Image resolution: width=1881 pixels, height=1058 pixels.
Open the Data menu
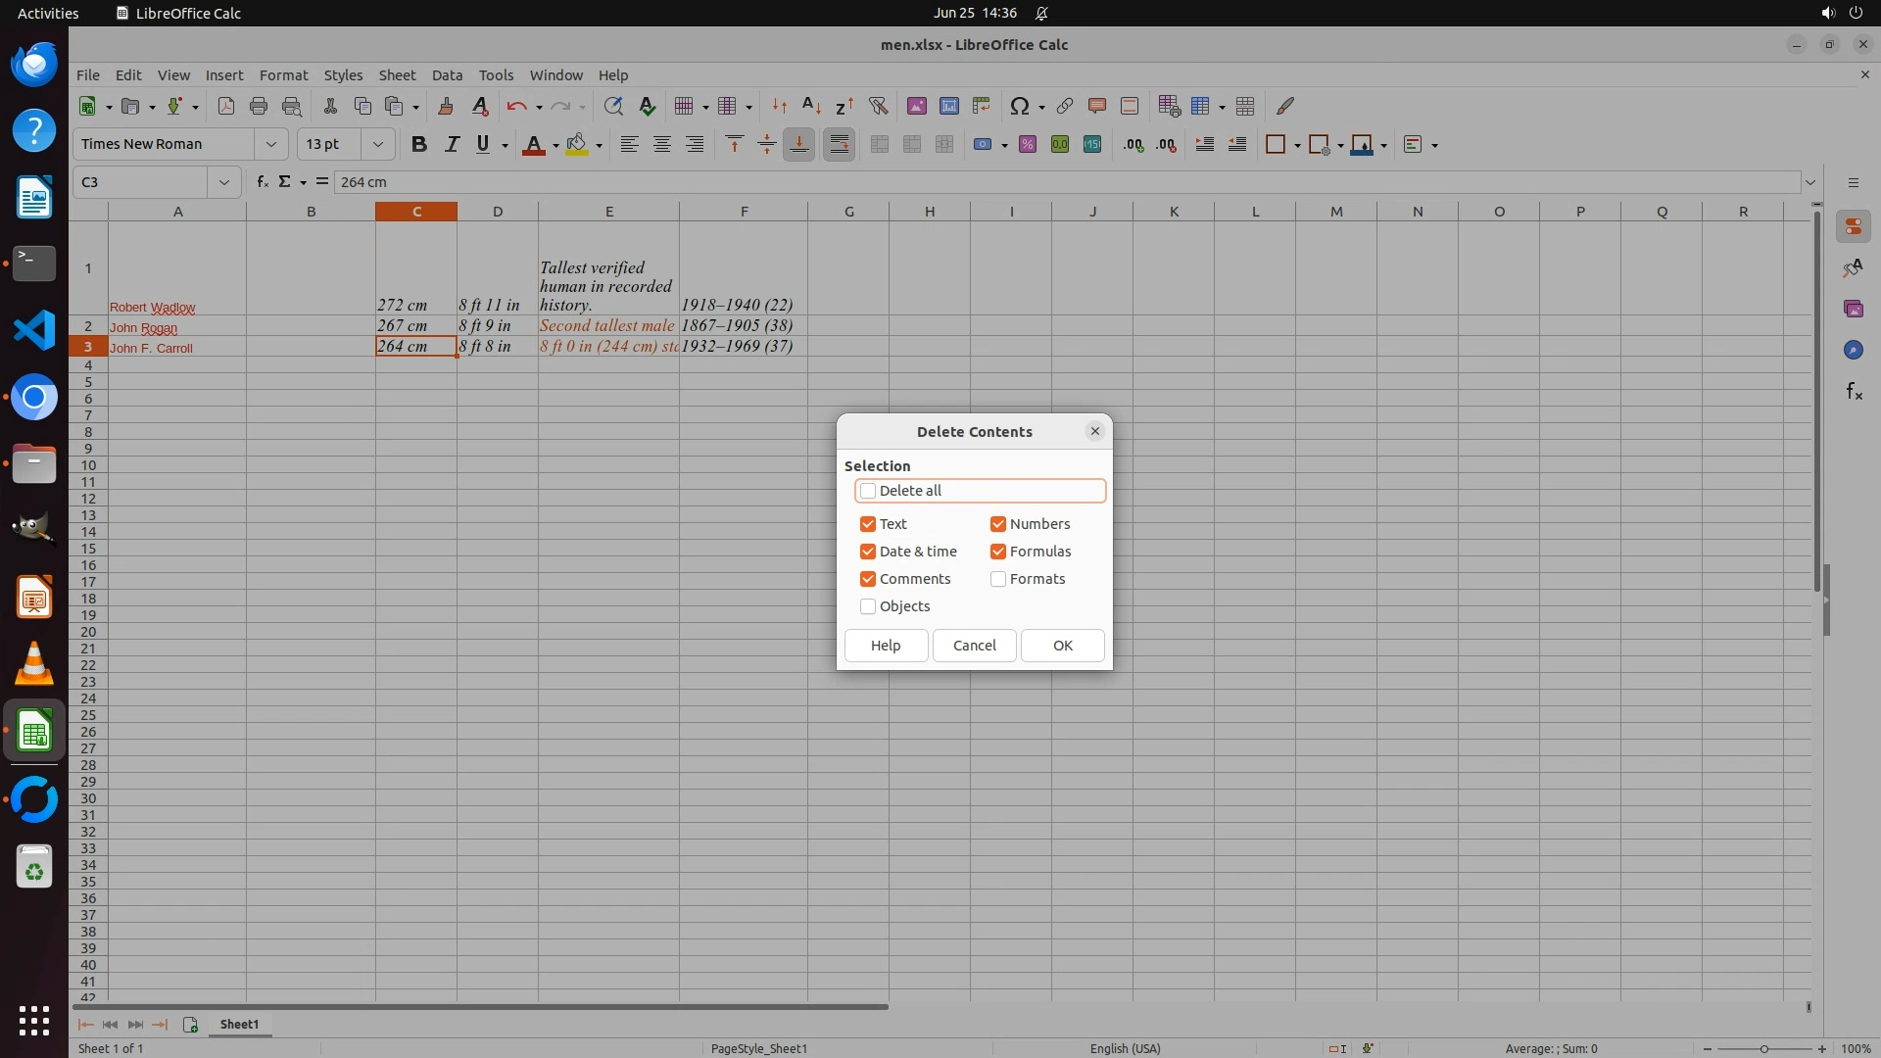tap(447, 74)
